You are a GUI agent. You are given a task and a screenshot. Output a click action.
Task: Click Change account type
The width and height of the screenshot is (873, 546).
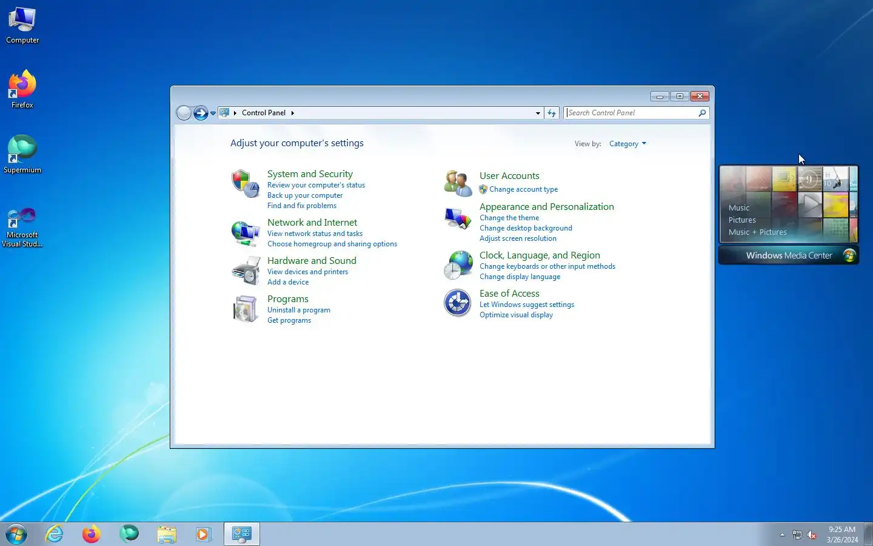click(524, 189)
